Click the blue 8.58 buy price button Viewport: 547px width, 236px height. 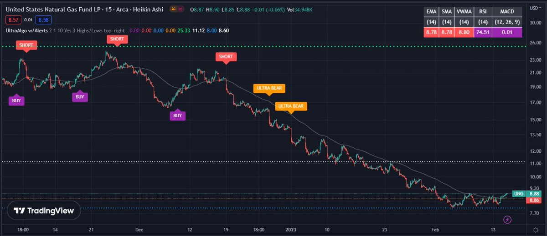click(44, 20)
